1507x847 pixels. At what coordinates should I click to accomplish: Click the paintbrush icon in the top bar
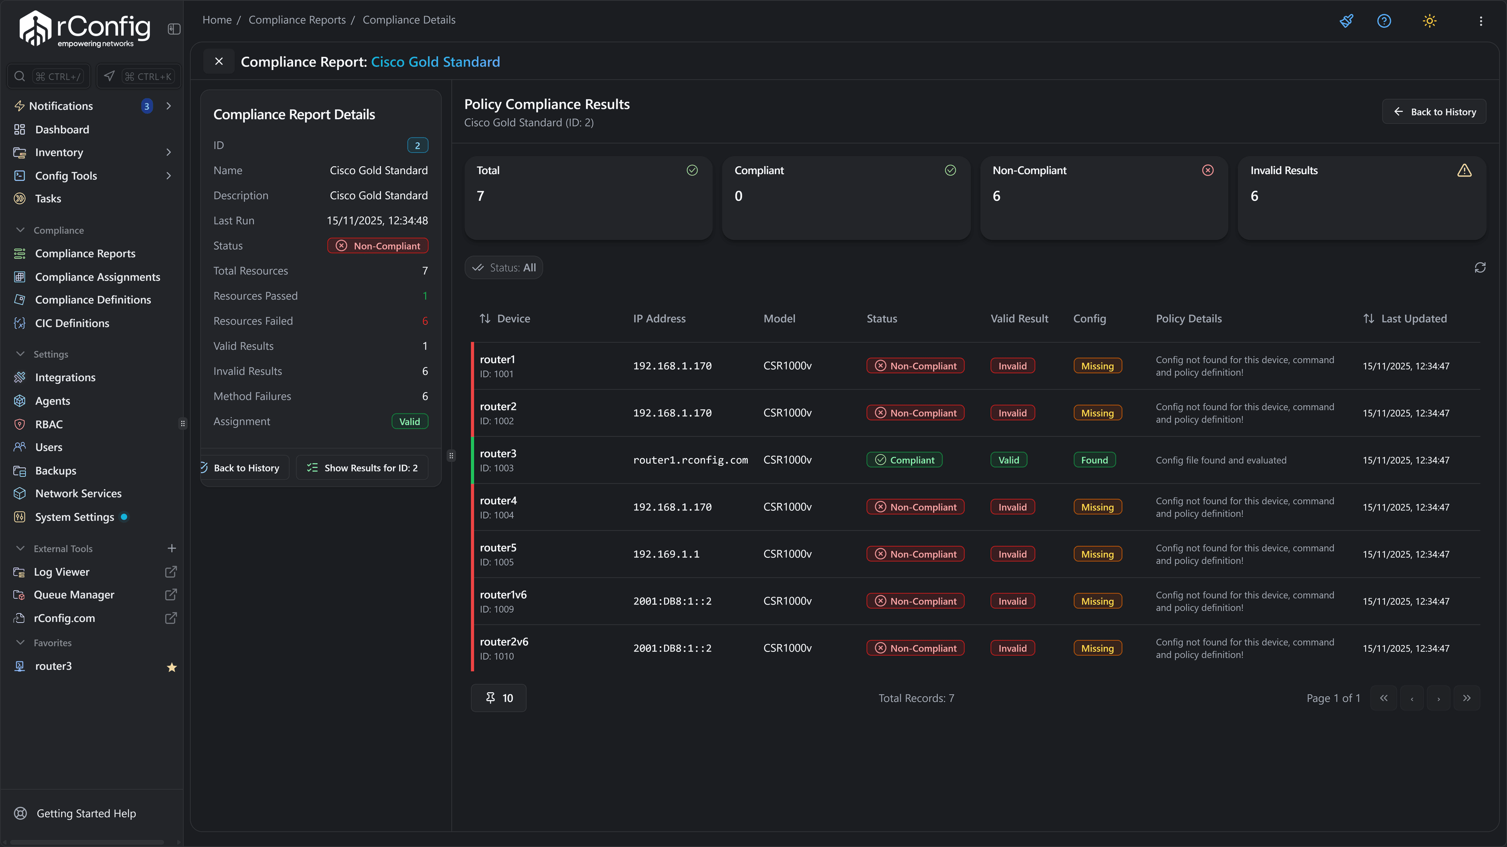point(1346,21)
